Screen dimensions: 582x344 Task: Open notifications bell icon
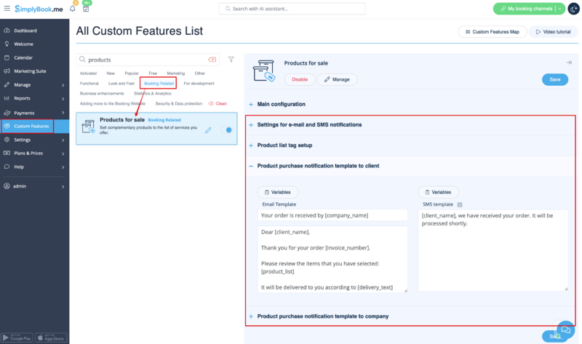point(73,9)
